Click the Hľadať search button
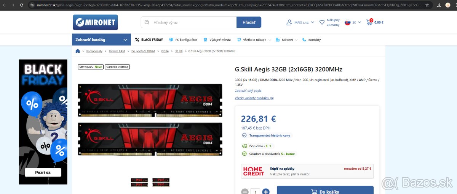The image size is (457, 194). point(249,22)
